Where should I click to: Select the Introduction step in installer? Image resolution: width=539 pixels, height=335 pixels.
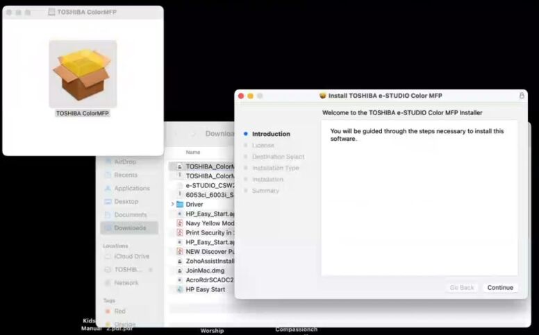pos(271,134)
